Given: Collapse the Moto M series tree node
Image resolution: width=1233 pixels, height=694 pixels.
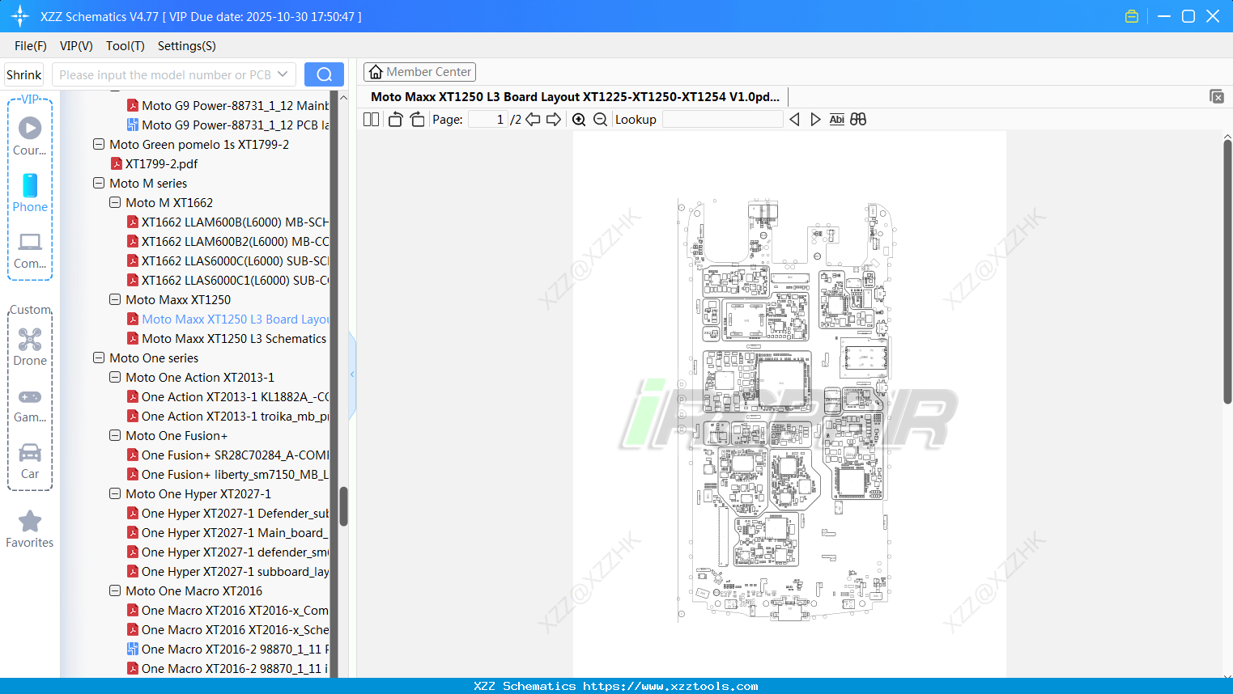Looking at the screenshot, I should pos(98,183).
